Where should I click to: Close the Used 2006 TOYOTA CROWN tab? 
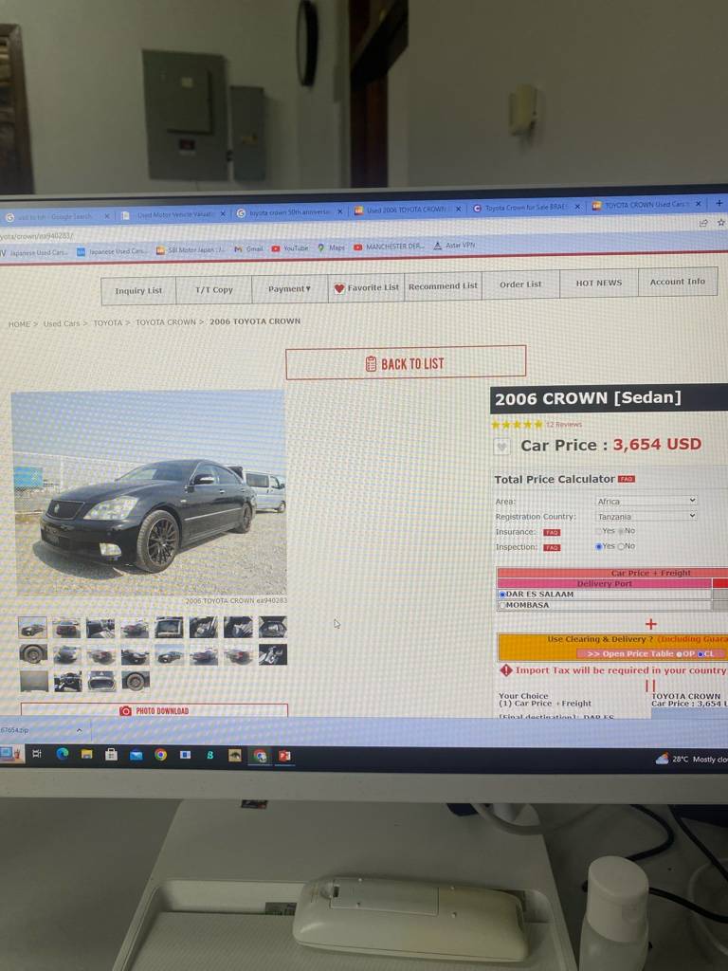click(x=459, y=210)
